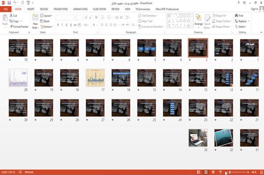Open the Nitro PDF Professional tab
This screenshot has width=264, height=175.
[167, 9]
